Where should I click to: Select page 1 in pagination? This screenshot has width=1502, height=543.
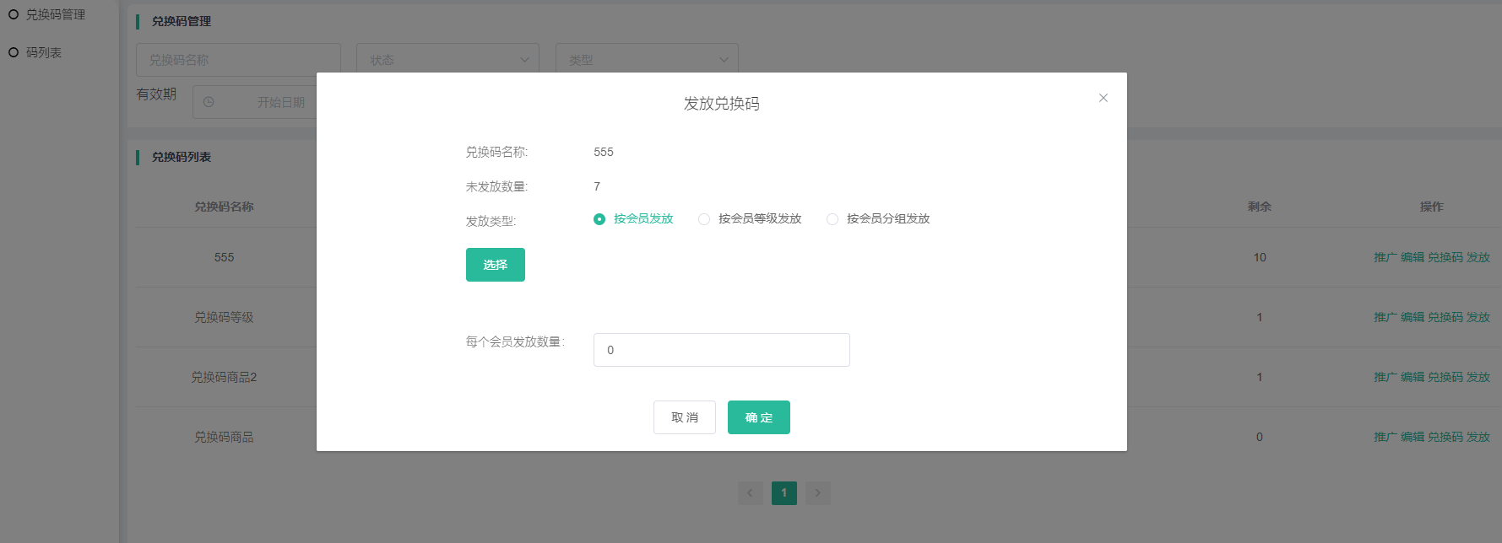[x=784, y=493]
